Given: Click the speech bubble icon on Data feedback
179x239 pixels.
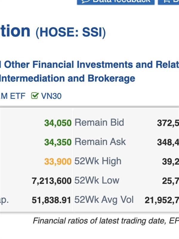Looking at the screenshot, I should pos(86,1).
